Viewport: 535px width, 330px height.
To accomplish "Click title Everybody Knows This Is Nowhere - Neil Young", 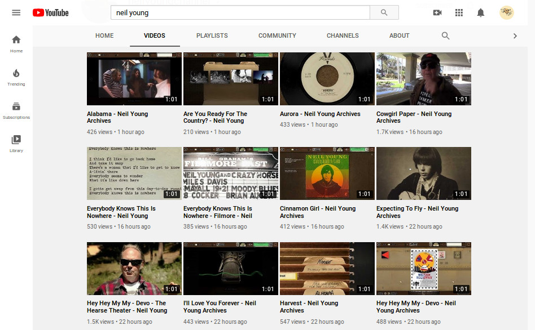I will click(x=121, y=212).
